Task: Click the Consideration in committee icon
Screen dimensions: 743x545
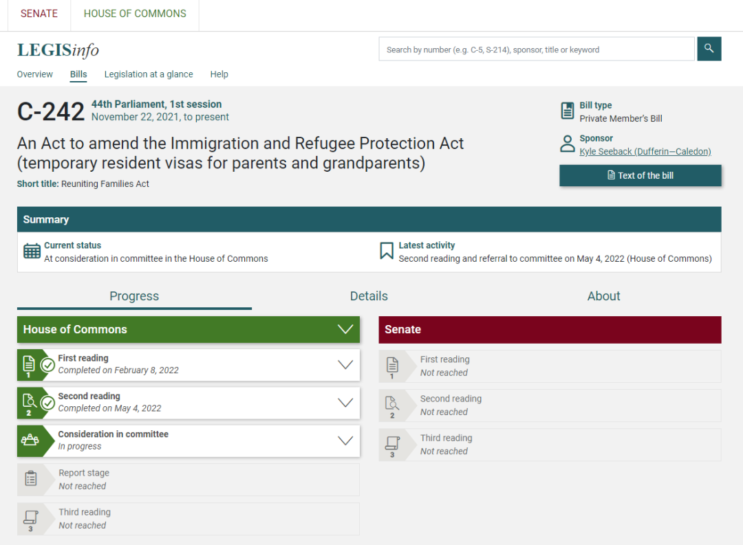Action: [x=30, y=441]
